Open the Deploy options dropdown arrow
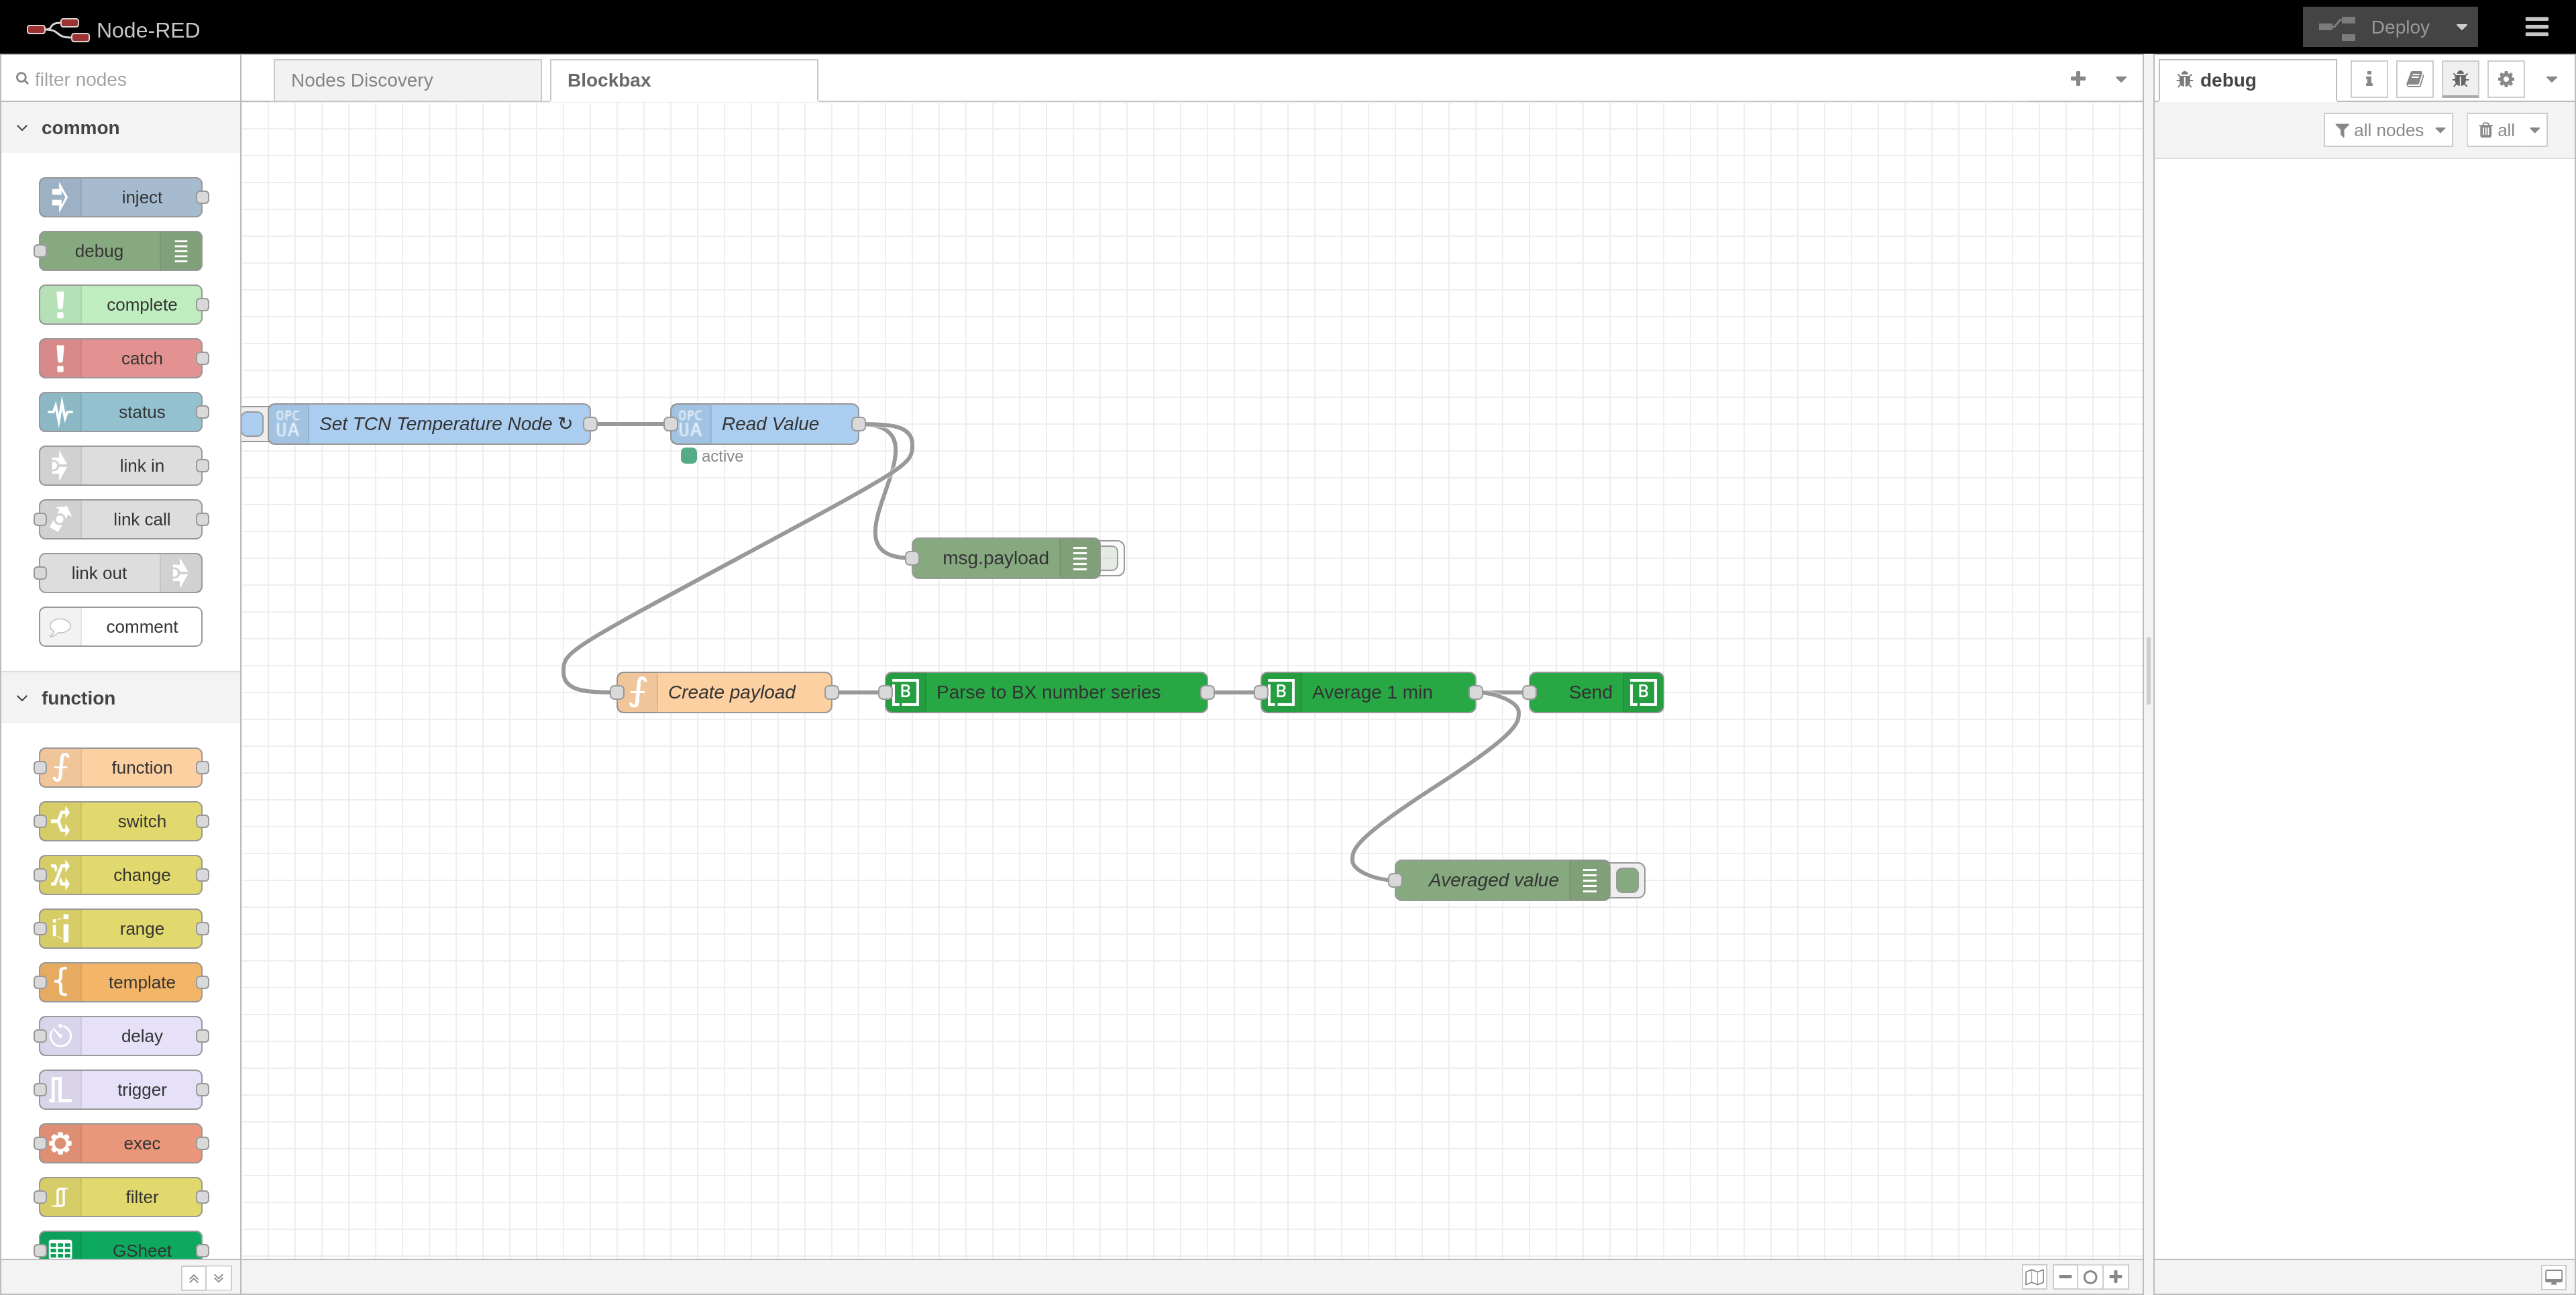 (2462, 27)
